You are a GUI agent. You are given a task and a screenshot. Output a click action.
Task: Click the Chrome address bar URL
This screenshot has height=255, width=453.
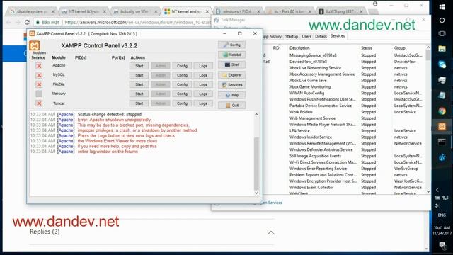[x=137, y=22]
